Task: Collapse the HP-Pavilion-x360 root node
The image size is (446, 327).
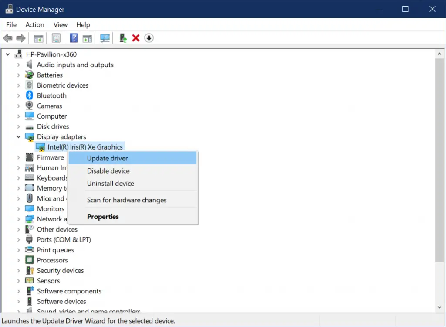Action: [8, 54]
